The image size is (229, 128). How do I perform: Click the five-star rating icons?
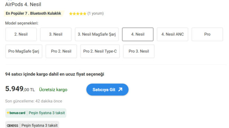coord(78,14)
